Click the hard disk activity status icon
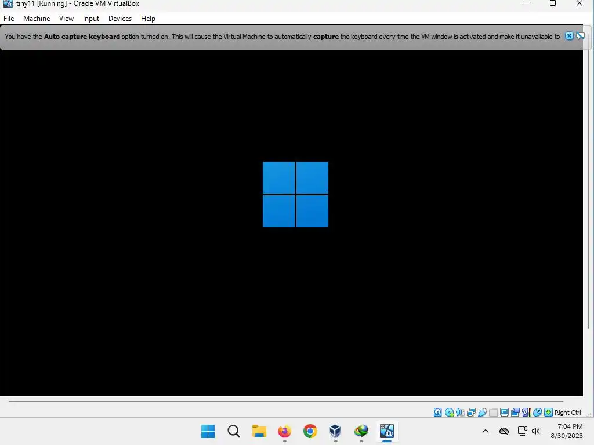This screenshot has height=445, width=594. (x=437, y=412)
